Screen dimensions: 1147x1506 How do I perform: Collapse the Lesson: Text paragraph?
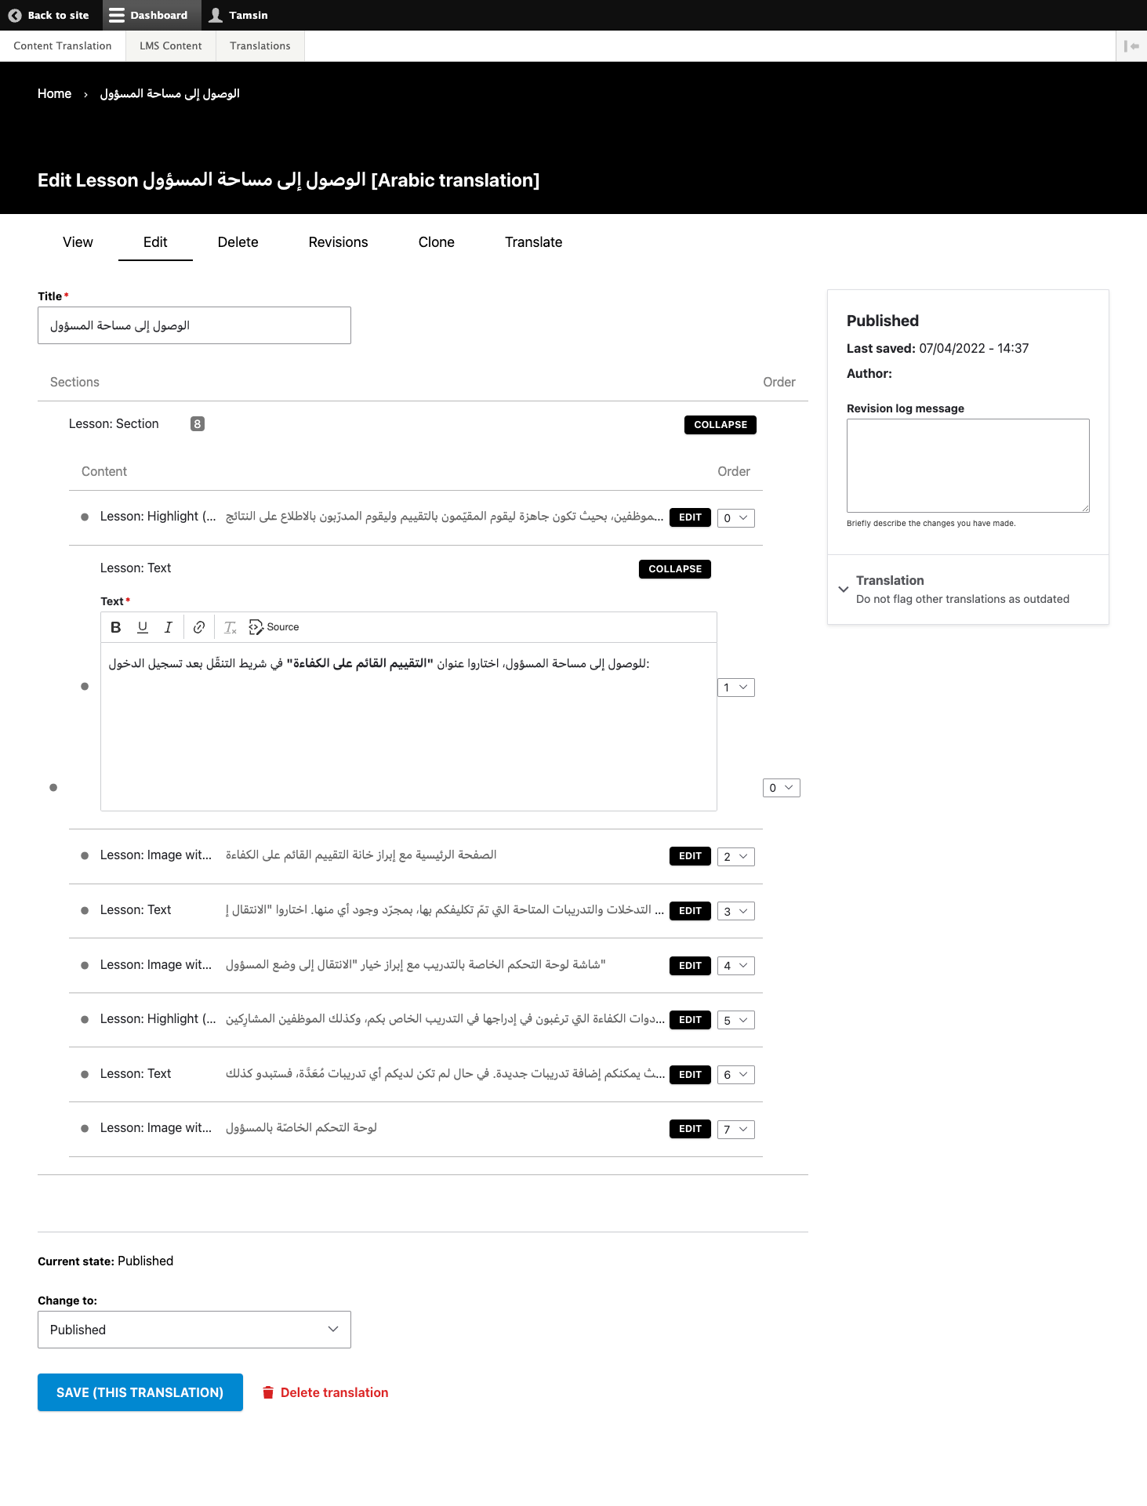click(674, 569)
